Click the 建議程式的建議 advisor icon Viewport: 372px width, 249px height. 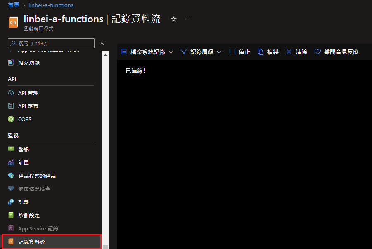click(11, 176)
